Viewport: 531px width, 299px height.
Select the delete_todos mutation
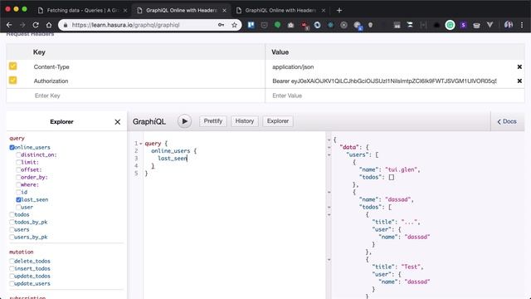pyautogui.click(x=12, y=261)
